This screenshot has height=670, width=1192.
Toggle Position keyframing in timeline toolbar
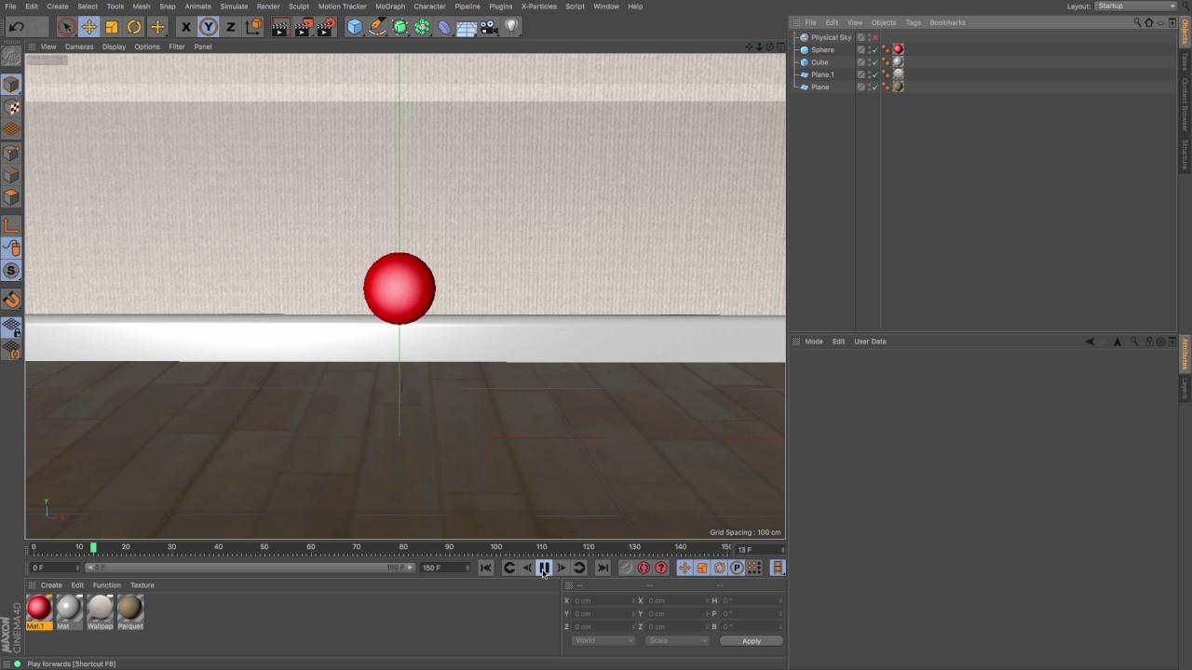click(x=684, y=568)
